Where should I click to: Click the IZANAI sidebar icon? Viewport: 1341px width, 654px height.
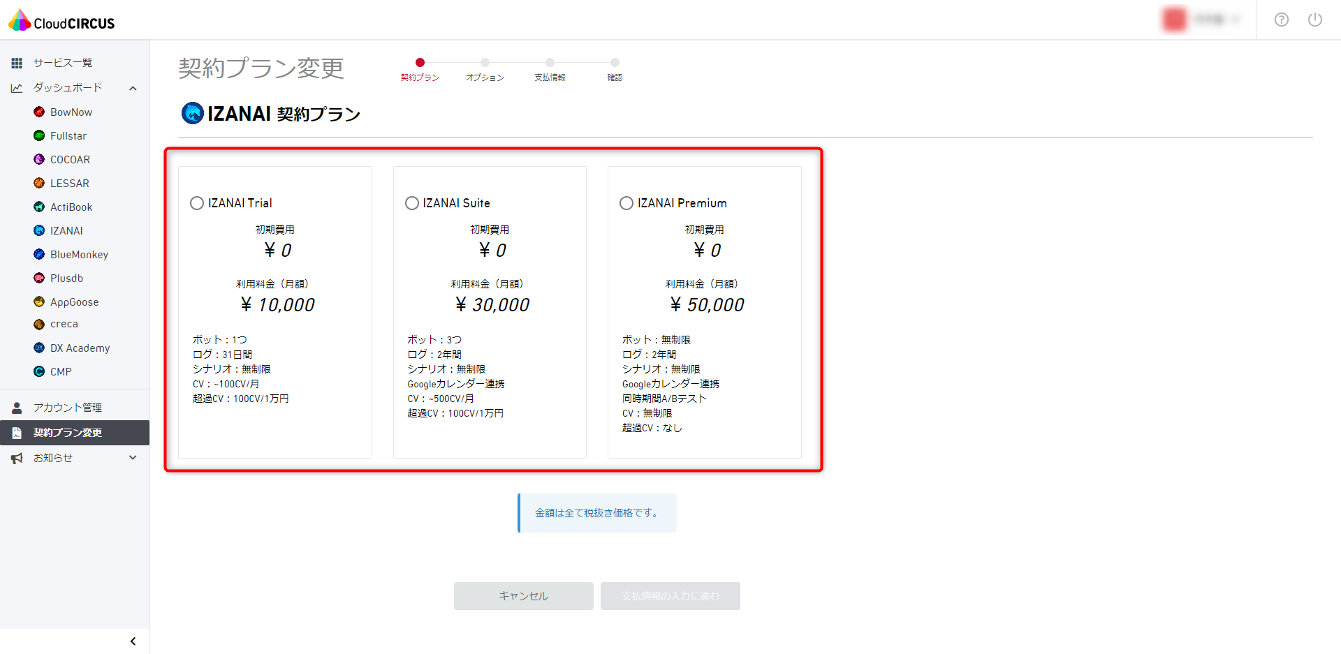pyautogui.click(x=39, y=230)
